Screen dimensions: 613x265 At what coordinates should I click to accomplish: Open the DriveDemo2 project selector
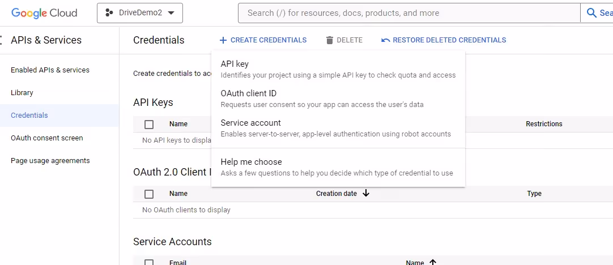pyautogui.click(x=140, y=13)
